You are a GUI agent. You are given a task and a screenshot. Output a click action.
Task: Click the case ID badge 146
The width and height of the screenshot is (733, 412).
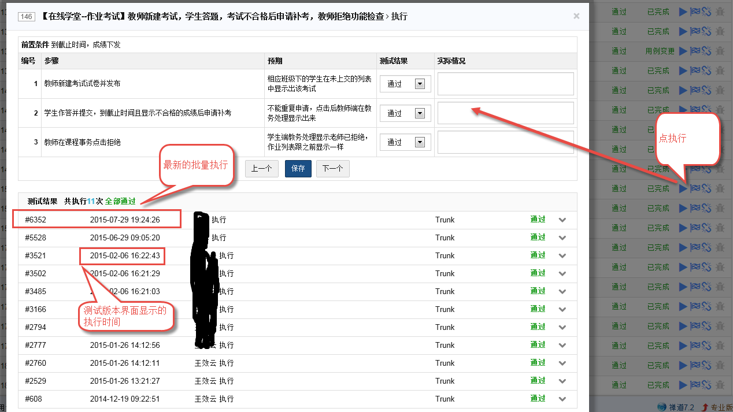tap(27, 17)
